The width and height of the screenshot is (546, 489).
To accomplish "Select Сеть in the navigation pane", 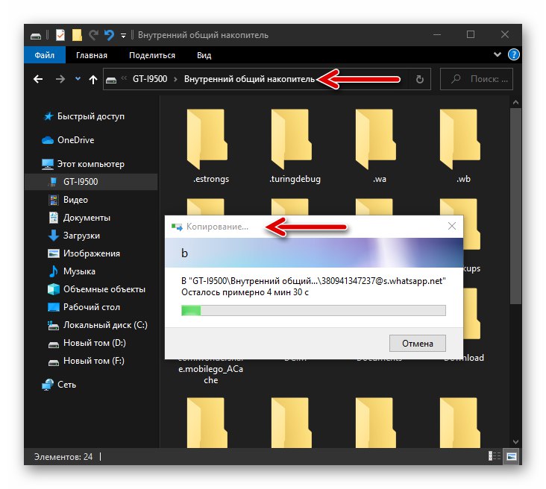I will point(66,385).
